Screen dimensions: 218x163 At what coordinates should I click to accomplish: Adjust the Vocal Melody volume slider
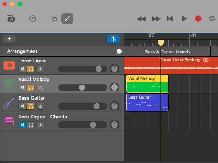pos(83,88)
